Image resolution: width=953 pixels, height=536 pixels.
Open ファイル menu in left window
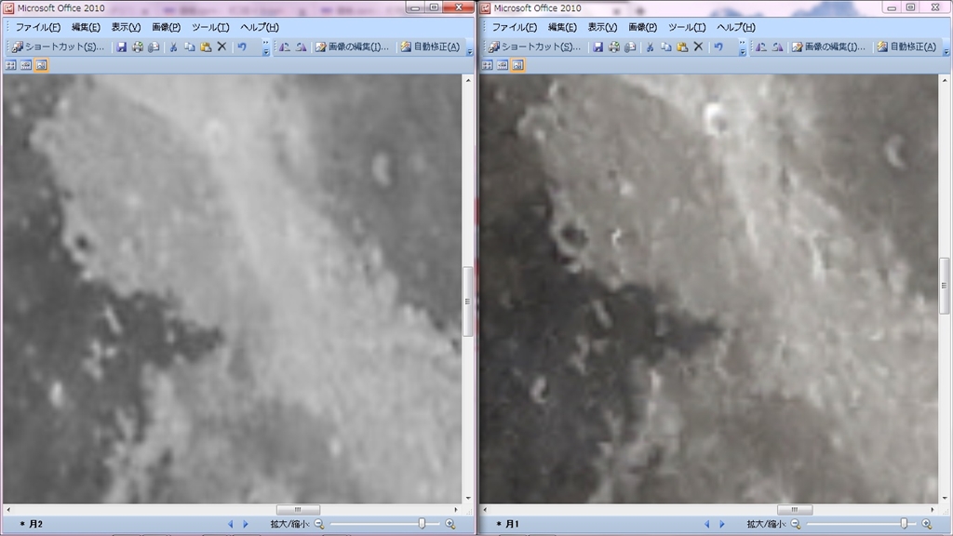[37, 27]
